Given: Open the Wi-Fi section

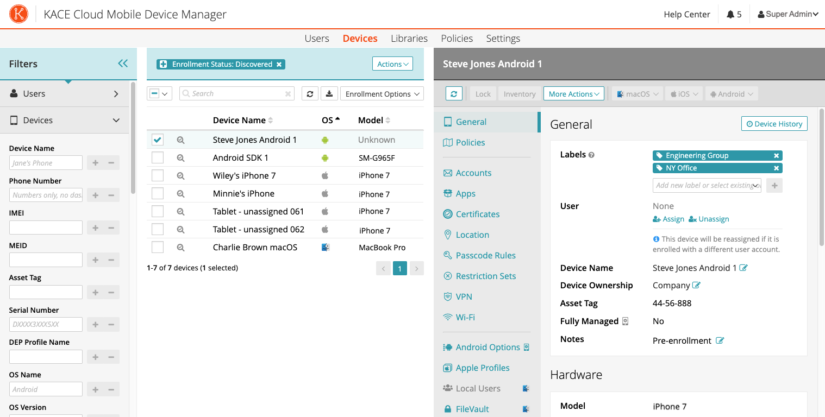Looking at the screenshot, I should pyautogui.click(x=466, y=318).
